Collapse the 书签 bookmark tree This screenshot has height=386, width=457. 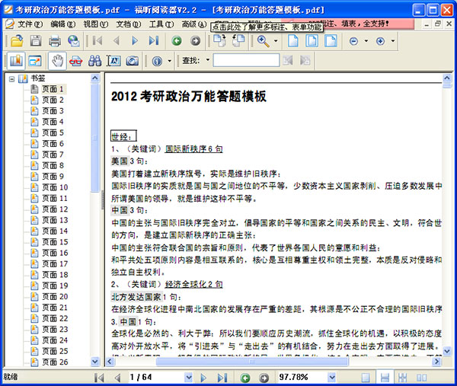click(11, 78)
